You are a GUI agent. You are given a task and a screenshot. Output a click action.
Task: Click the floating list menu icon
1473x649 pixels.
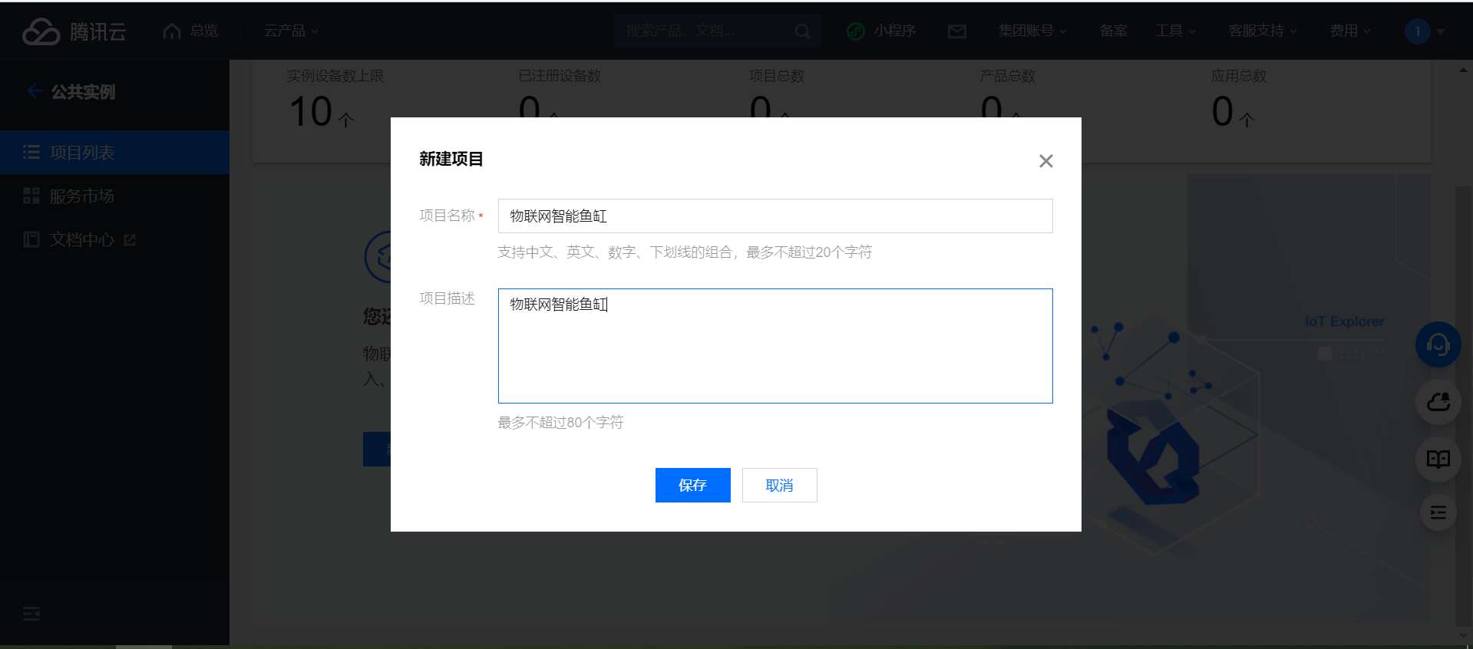point(1438,512)
